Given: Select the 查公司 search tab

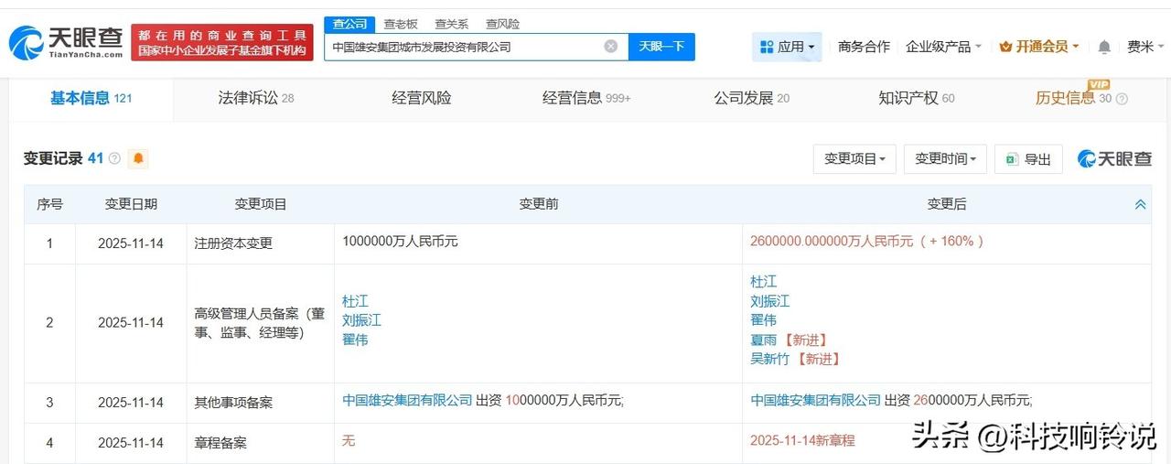Looking at the screenshot, I should pos(349,24).
